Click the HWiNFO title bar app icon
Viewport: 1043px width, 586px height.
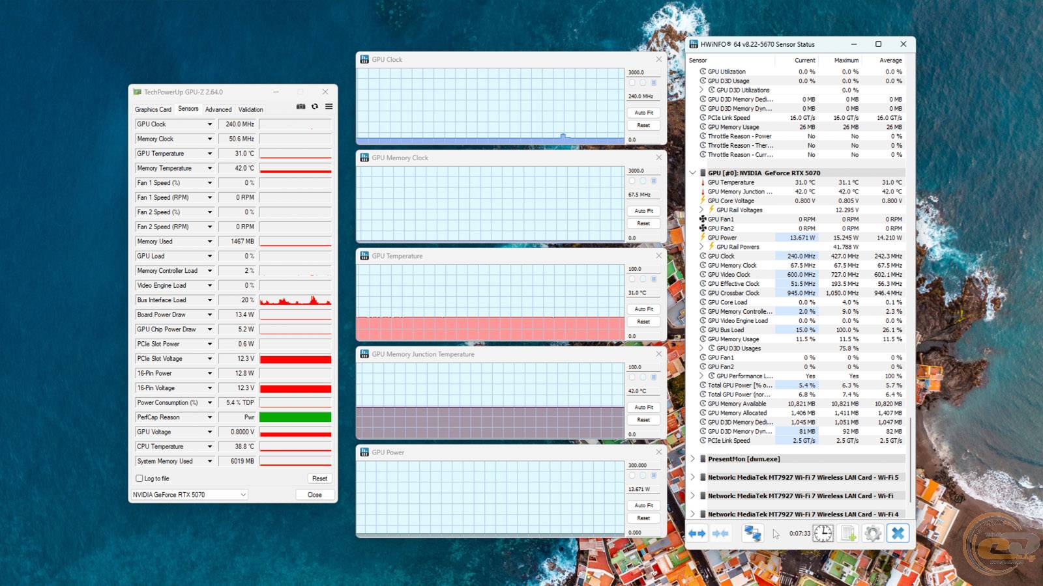click(694, 44)
